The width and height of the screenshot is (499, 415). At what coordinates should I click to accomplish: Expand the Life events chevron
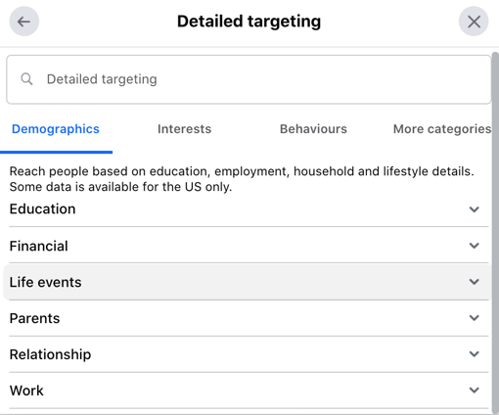(475, 282)
